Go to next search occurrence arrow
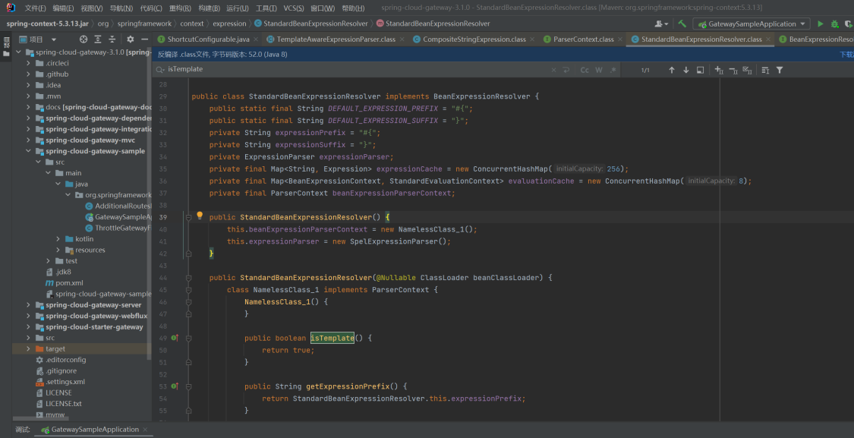Image resolution: width=854 pixels, height=438 pixels. [685, 70]
